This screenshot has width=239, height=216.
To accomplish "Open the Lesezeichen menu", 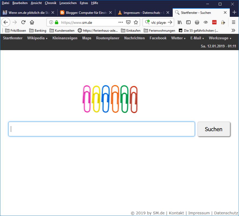I will pos(68,3).
